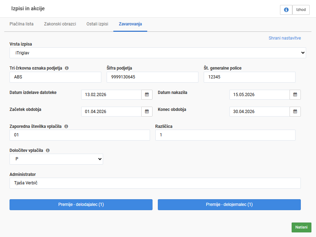This screenshot has width=316, height=237.
Task: Open calendar for Datum nakazila
Action: (295, 95)
